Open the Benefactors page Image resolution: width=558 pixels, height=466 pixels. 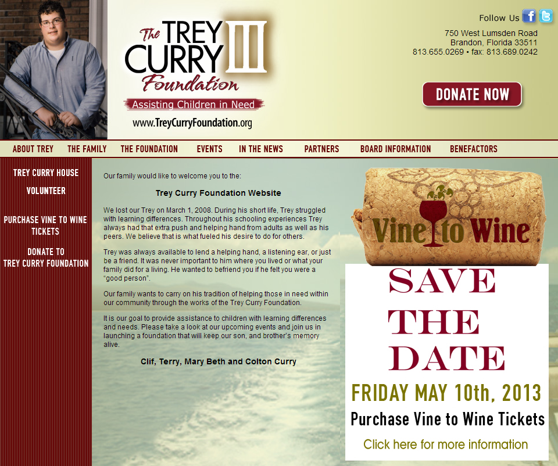tap(473, 149)
